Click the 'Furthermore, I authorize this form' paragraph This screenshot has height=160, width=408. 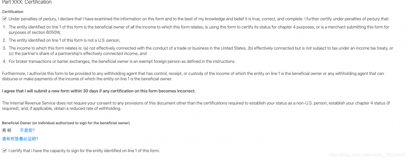click(193, 74)
